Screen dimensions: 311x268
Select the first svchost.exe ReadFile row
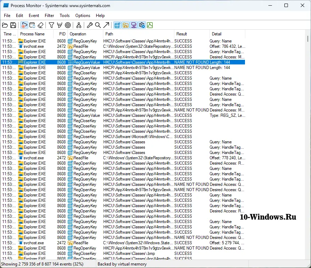tap(123, 46)
